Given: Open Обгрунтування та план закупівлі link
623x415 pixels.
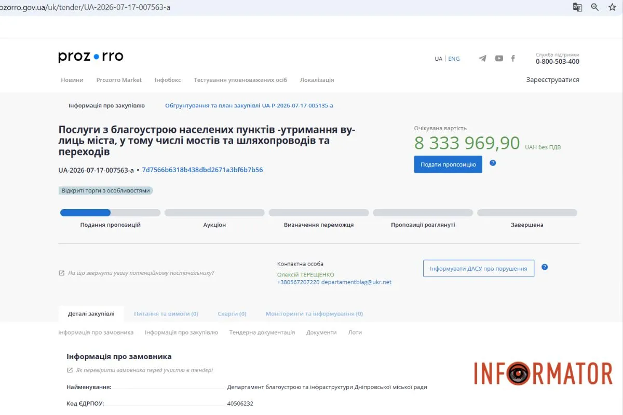Looking at the screenshot, I should (x=249, y=105).
